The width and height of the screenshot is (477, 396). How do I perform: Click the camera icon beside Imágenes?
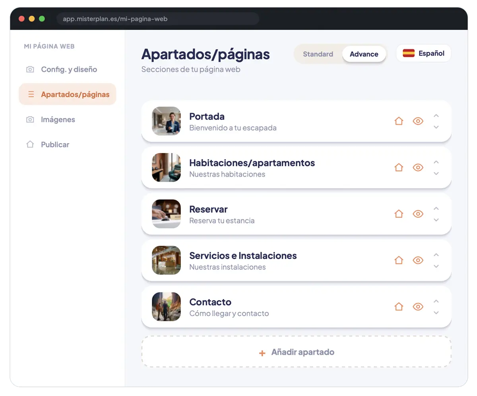pyautogui.click(x=30, y=120)
